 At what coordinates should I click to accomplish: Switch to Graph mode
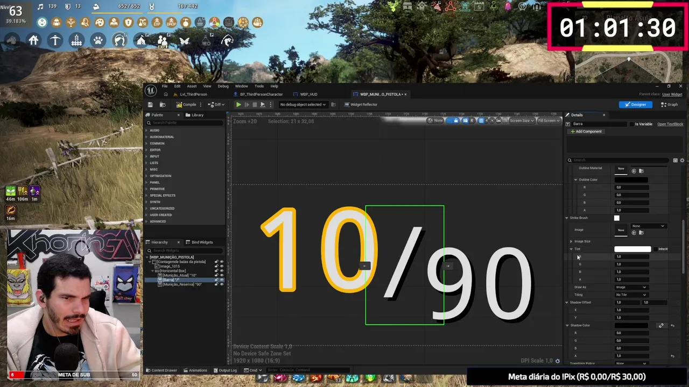tap(670, 105)
